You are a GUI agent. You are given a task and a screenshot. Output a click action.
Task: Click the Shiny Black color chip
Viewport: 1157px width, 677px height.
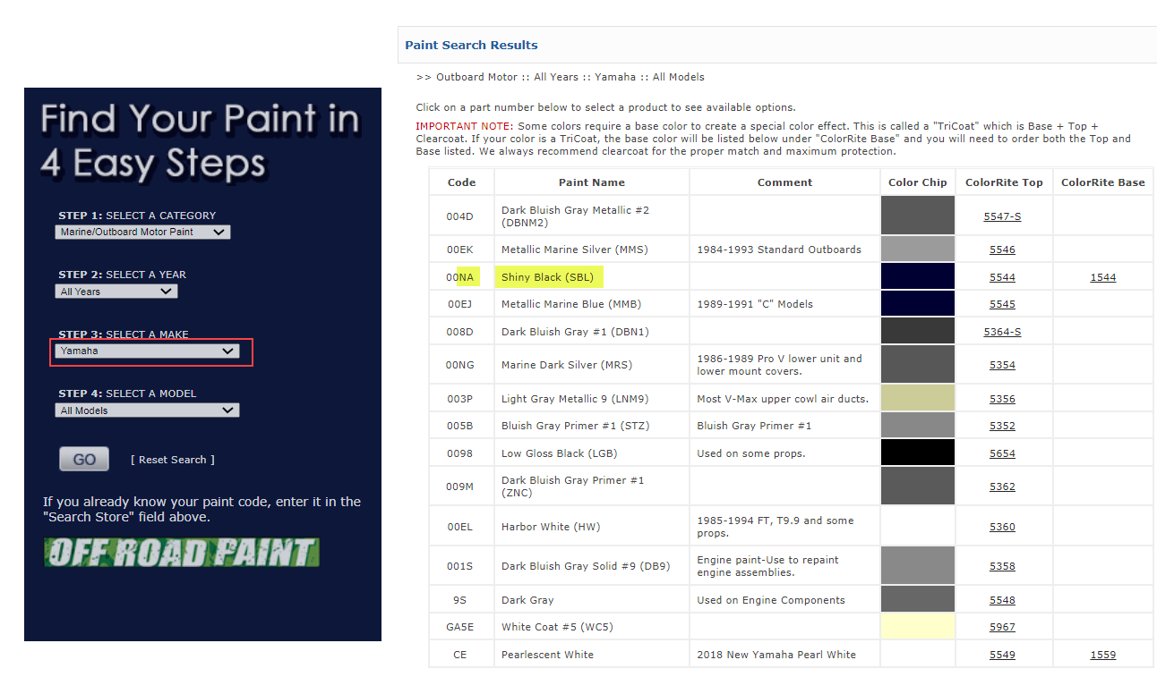[917, 276]
